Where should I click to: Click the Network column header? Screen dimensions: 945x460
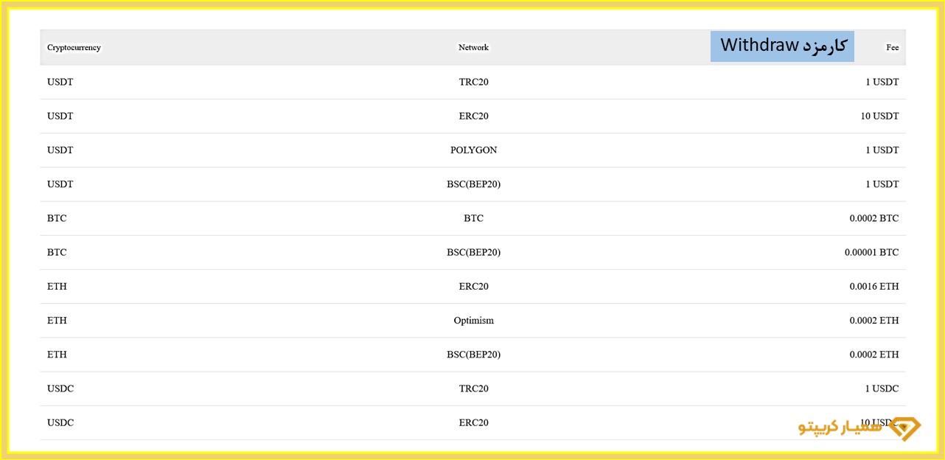473,48
